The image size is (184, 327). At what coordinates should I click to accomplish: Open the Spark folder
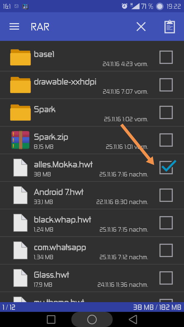pyautogui.click(x=92, y=112)
